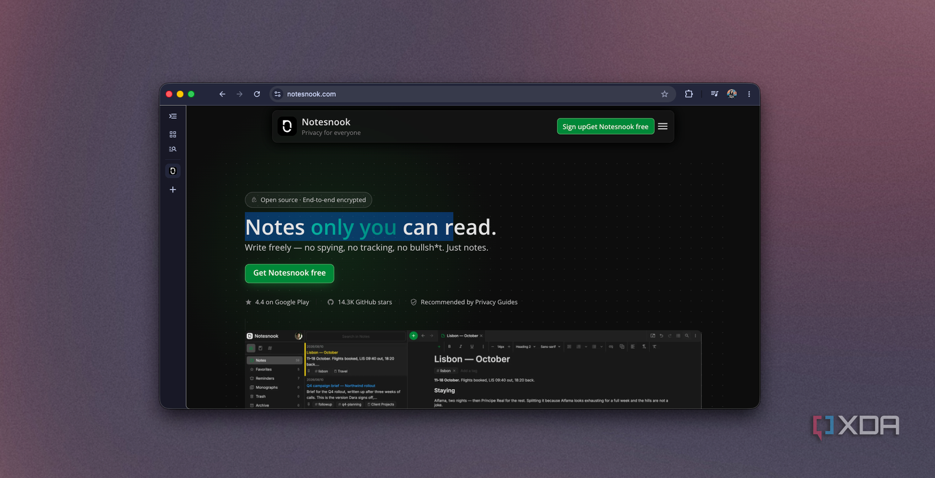Click the browser forward arrow

click(240, 94)
